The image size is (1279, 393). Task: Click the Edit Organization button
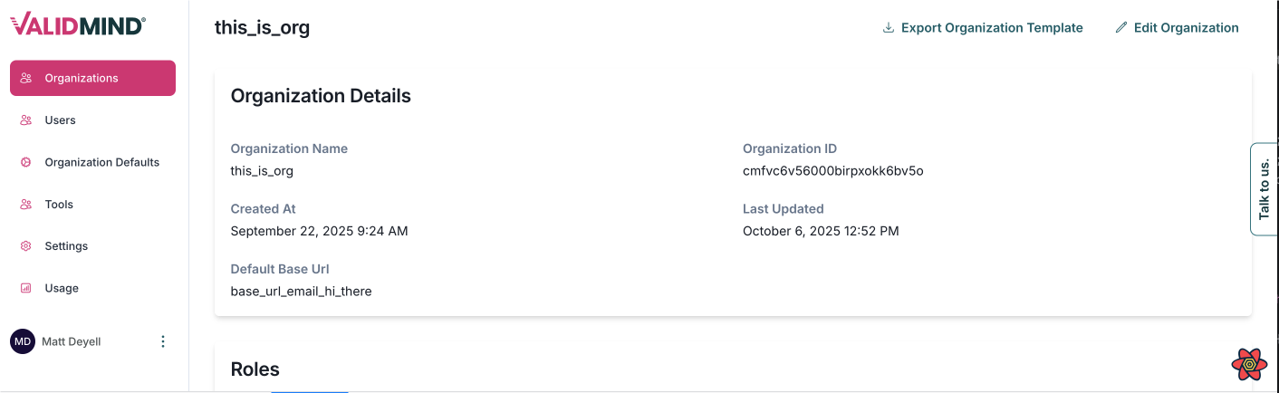click(1186, 28)
